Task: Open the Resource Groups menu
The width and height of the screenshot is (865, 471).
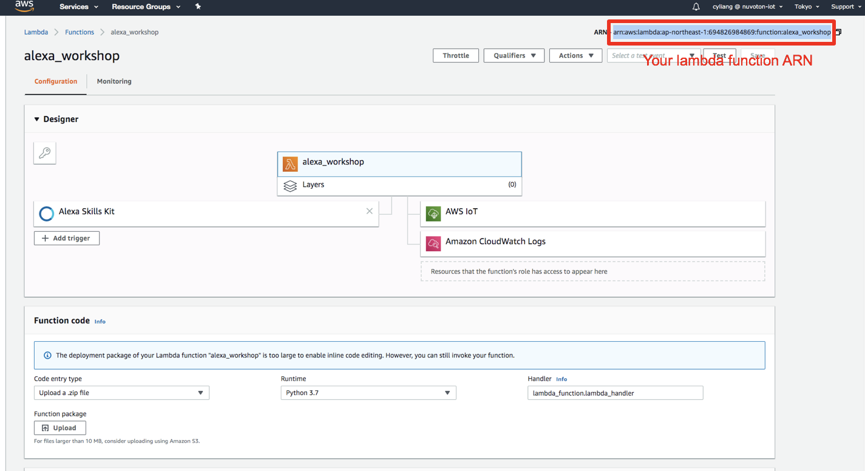Action: (146, 7)
